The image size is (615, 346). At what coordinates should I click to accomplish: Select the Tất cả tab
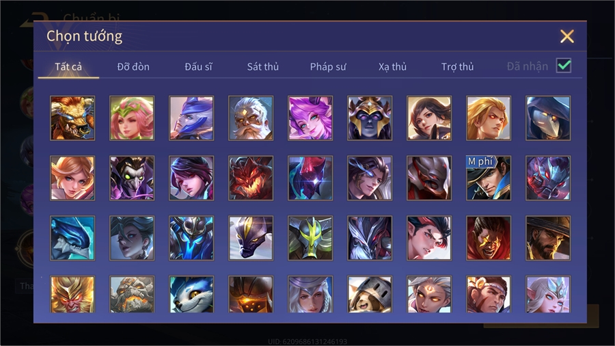click(x=68, y=67)
